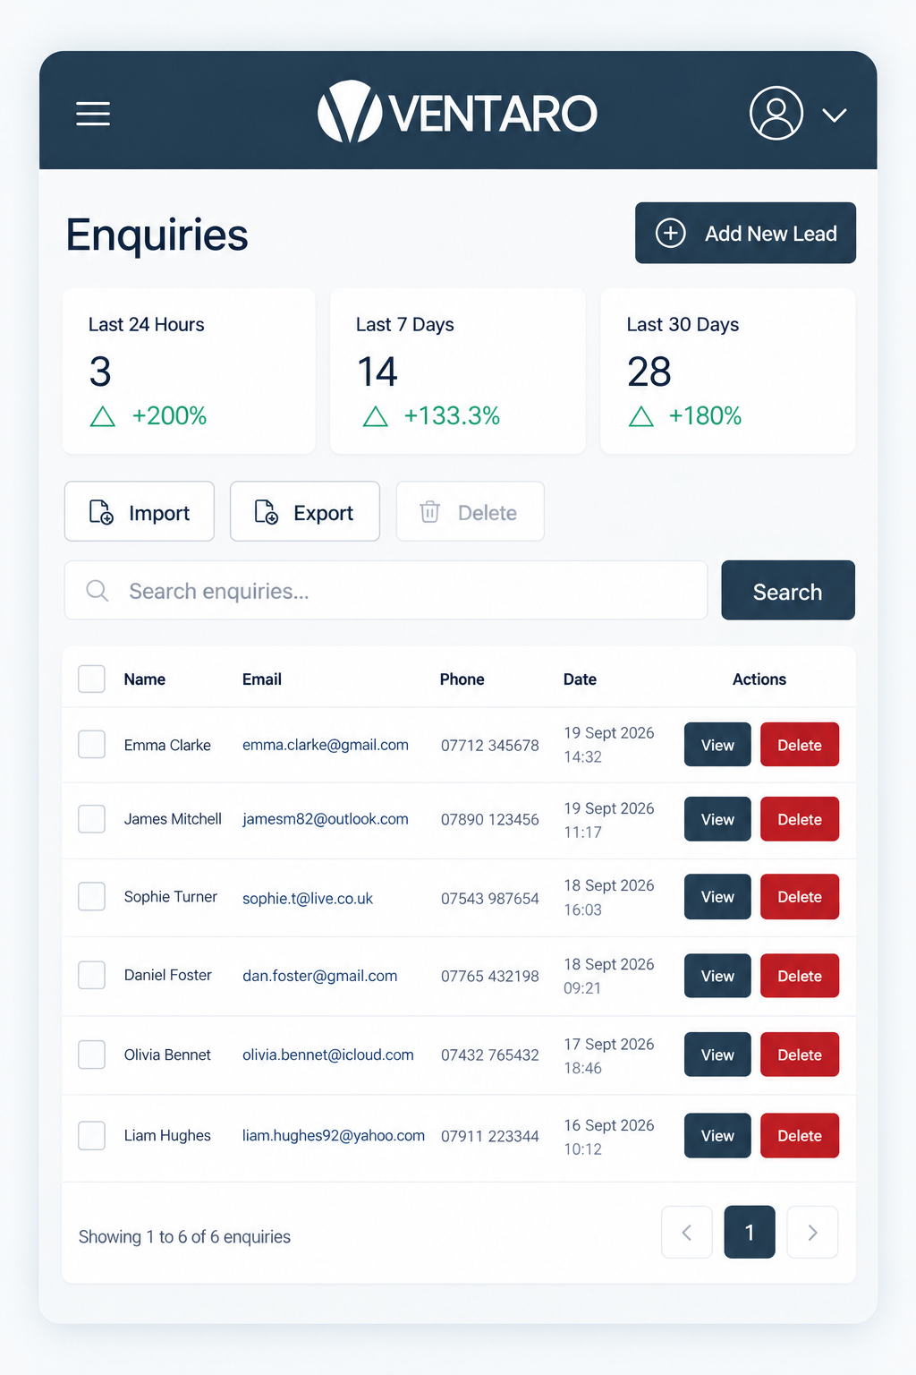The width and height of the screenshot is (916, 1375).
Task: Click the +133.3% trend triangle icon
Action: [x=376, y=416]
